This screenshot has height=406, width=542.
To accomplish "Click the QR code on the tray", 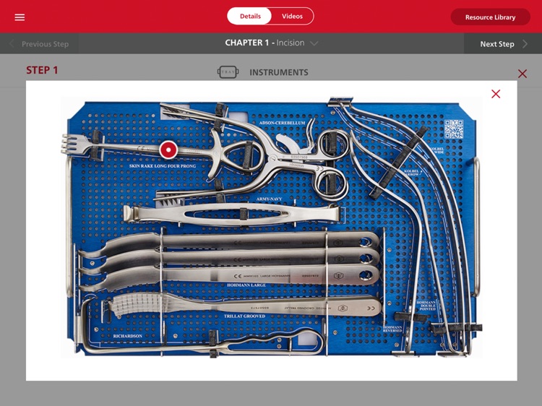I will pyautogui.click(x=454, y=129).
